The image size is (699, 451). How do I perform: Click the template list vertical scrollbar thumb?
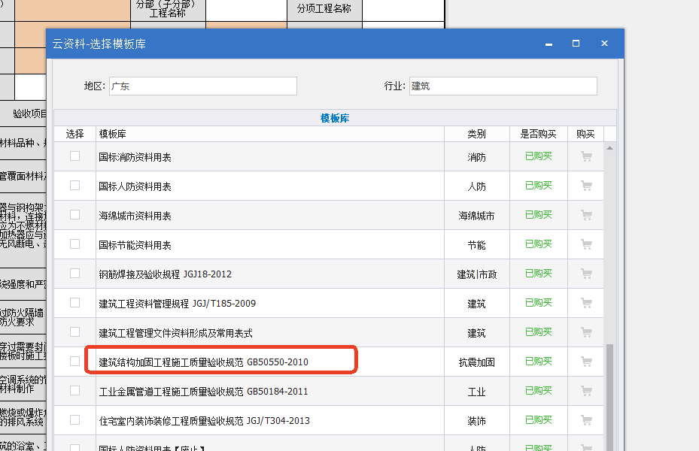(x=610, y=398)
